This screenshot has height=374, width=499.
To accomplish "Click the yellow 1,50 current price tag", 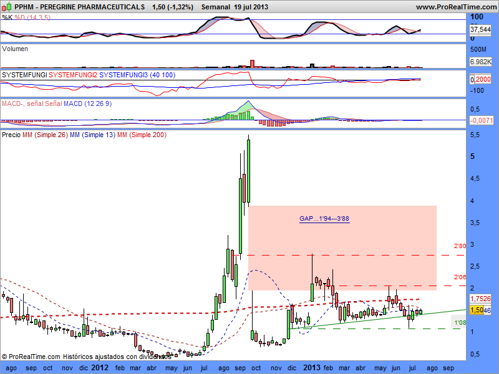I will click(x=477, y=310).
